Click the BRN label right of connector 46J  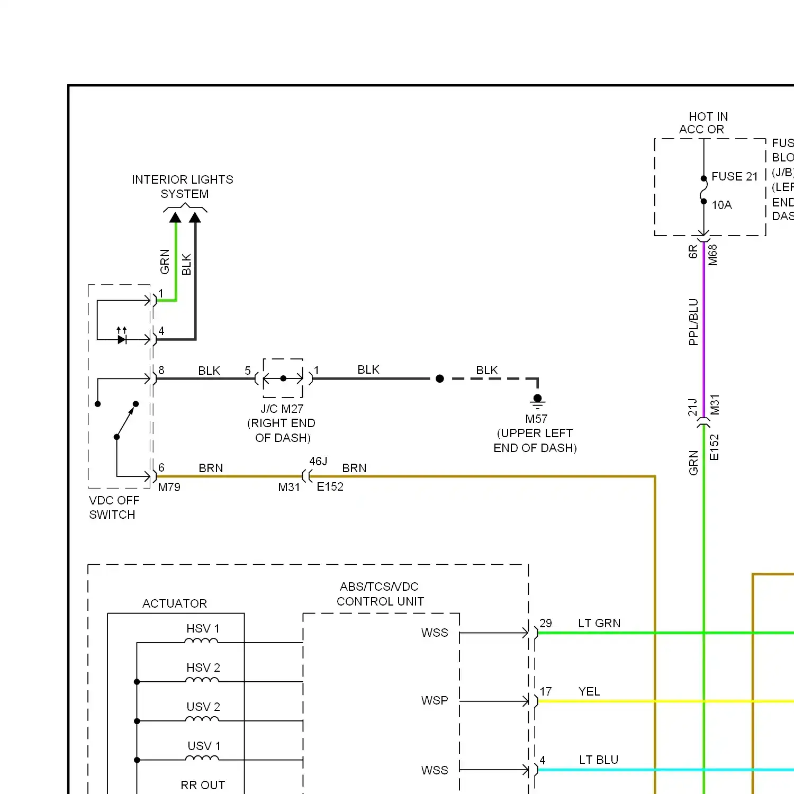point(354,468)
